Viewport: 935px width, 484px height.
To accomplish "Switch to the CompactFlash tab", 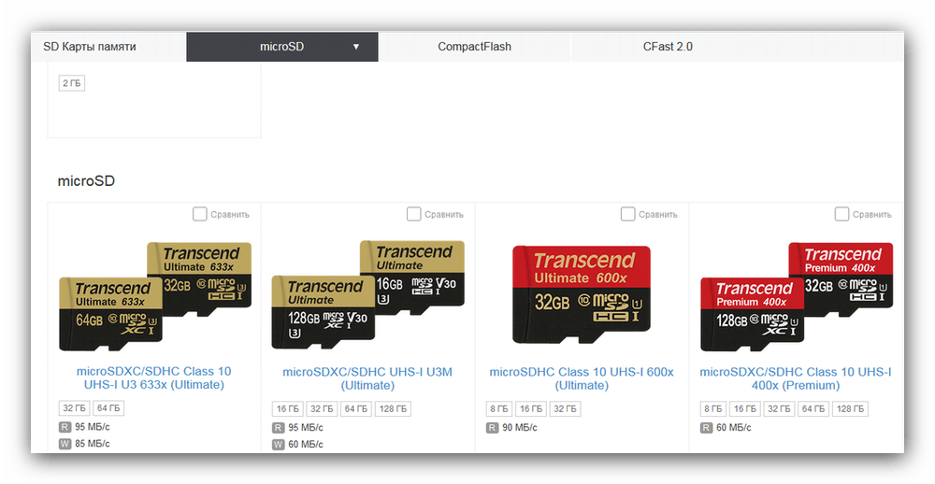I will tap(474, 47).
